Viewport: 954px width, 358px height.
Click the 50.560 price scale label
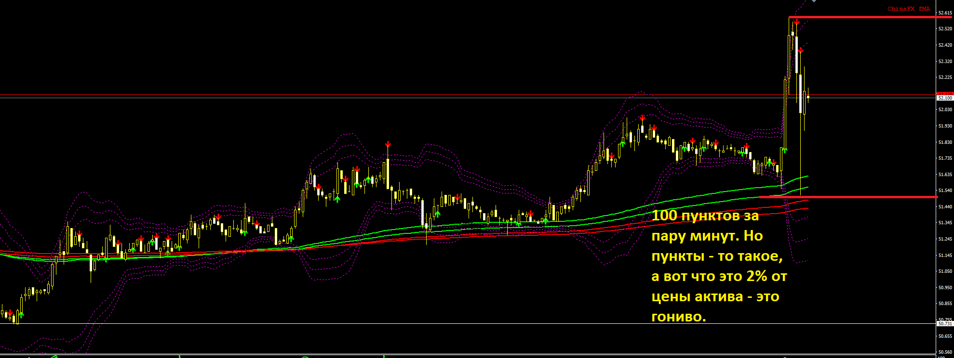pos(945,352)
